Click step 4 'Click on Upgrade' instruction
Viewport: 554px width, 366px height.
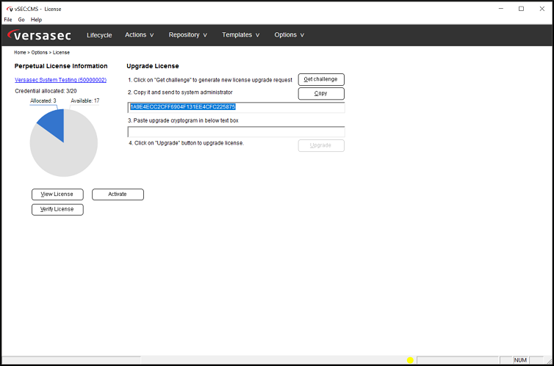(186, 143)
